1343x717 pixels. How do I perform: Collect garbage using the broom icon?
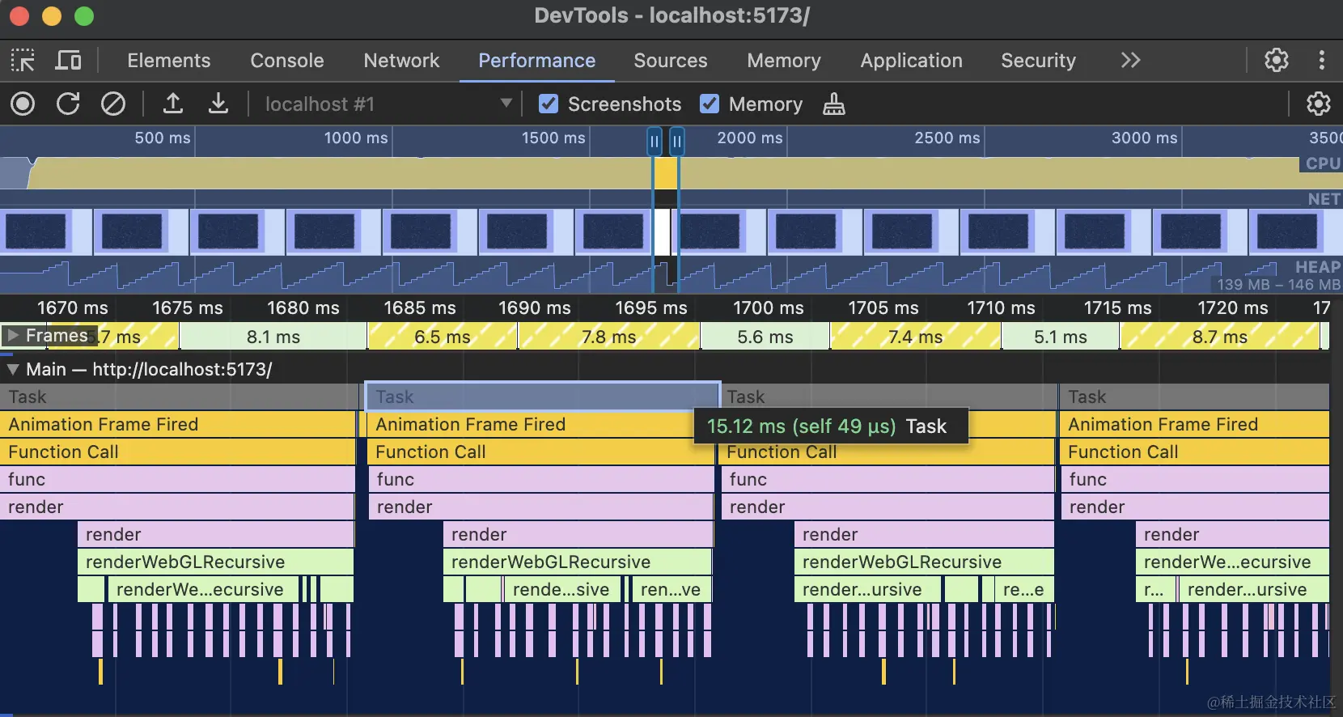[834, 104]
